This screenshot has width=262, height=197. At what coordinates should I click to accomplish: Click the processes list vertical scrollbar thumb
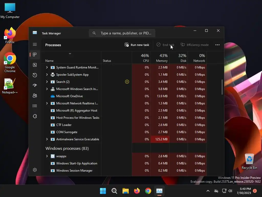point(222,87)
